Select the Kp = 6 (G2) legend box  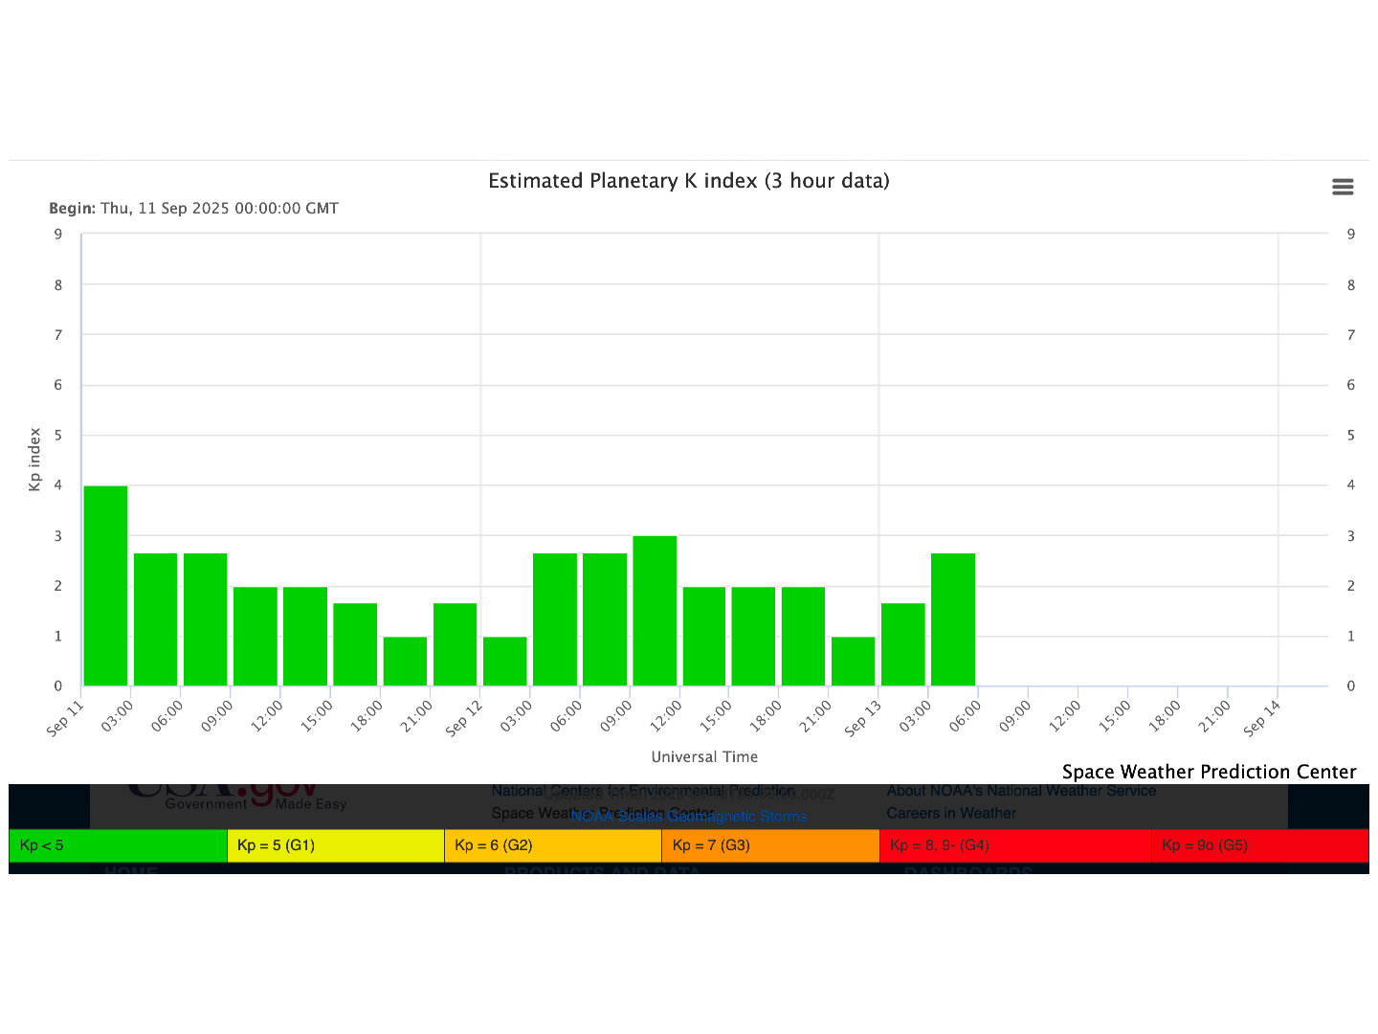(552, 845)
